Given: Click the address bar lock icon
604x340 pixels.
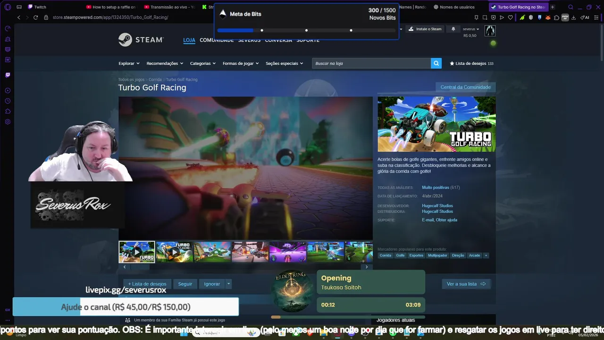Looking at the screenshot, I should pyautogui.click(x=46, y=17).
